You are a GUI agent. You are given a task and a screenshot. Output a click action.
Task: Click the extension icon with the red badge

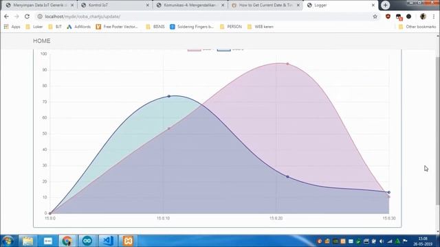[x=399, y=16]
